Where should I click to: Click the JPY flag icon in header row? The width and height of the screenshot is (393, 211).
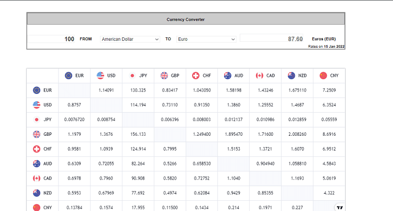[132, 76]
